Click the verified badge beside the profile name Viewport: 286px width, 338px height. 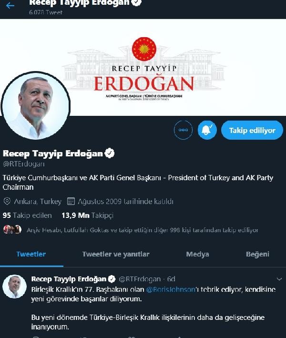point(110,153)
